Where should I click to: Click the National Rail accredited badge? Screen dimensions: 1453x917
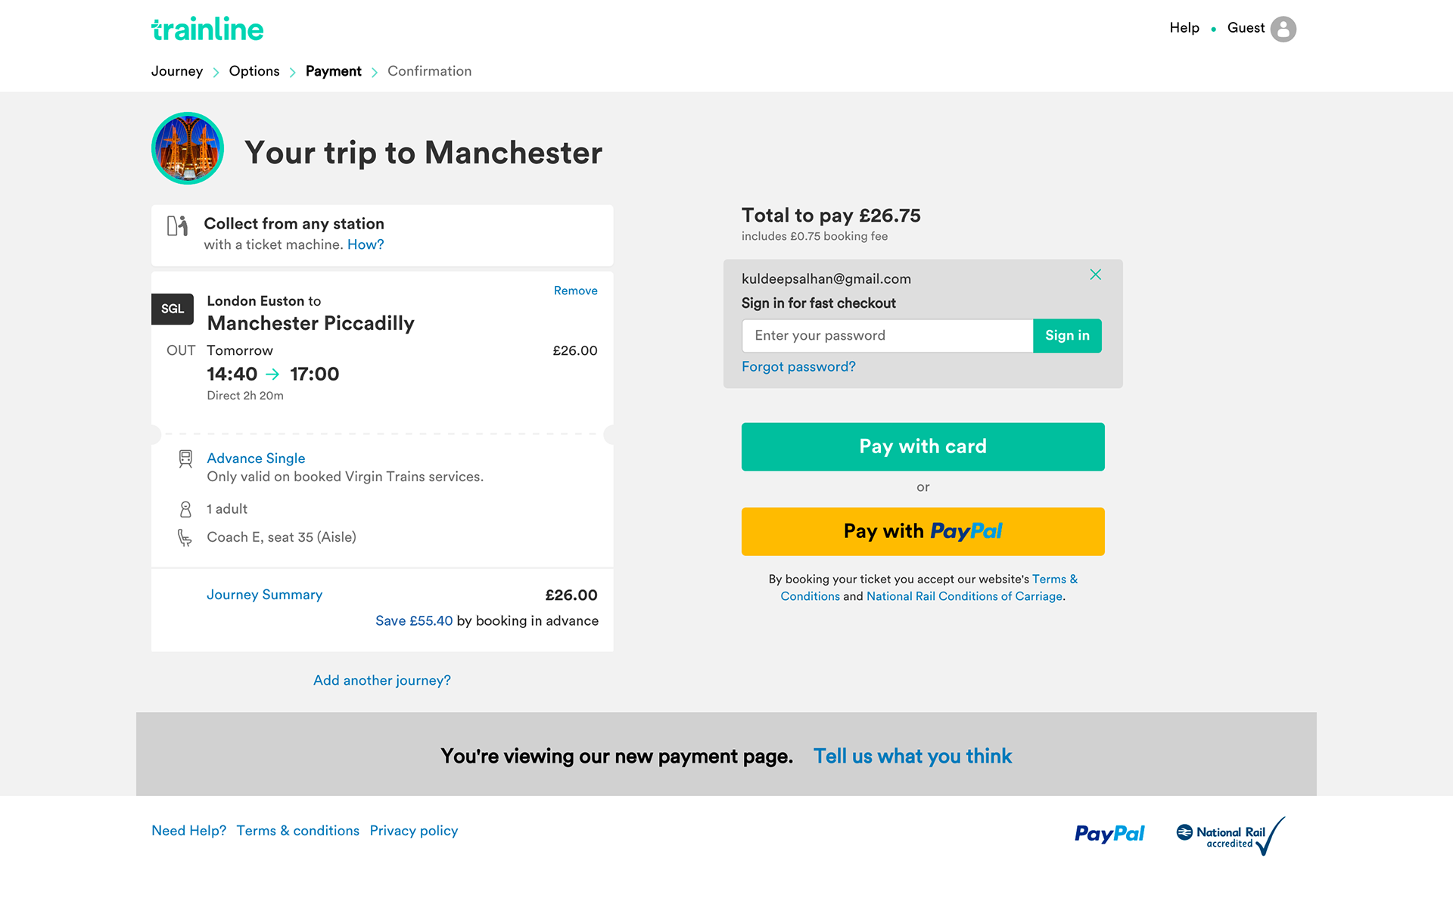[x=1231, y=836]
